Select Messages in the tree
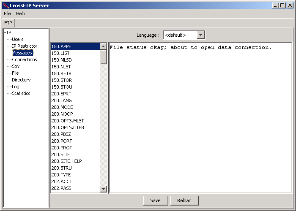This screenshot has width=296, height=211. click(x=22, y=53)
